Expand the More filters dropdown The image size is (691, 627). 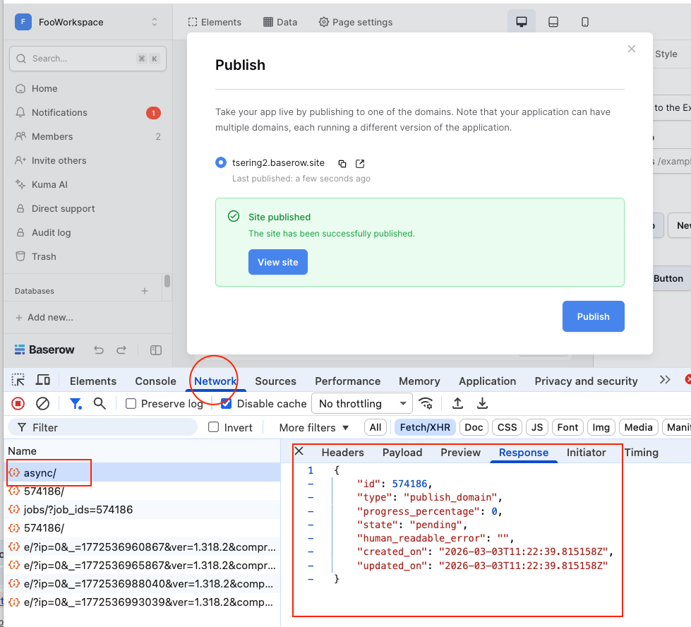tap(314, 428)
